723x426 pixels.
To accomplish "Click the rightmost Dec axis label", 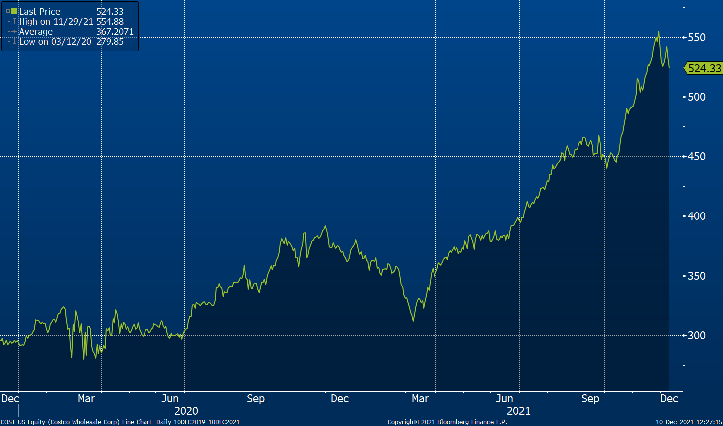I will point(669,399).
